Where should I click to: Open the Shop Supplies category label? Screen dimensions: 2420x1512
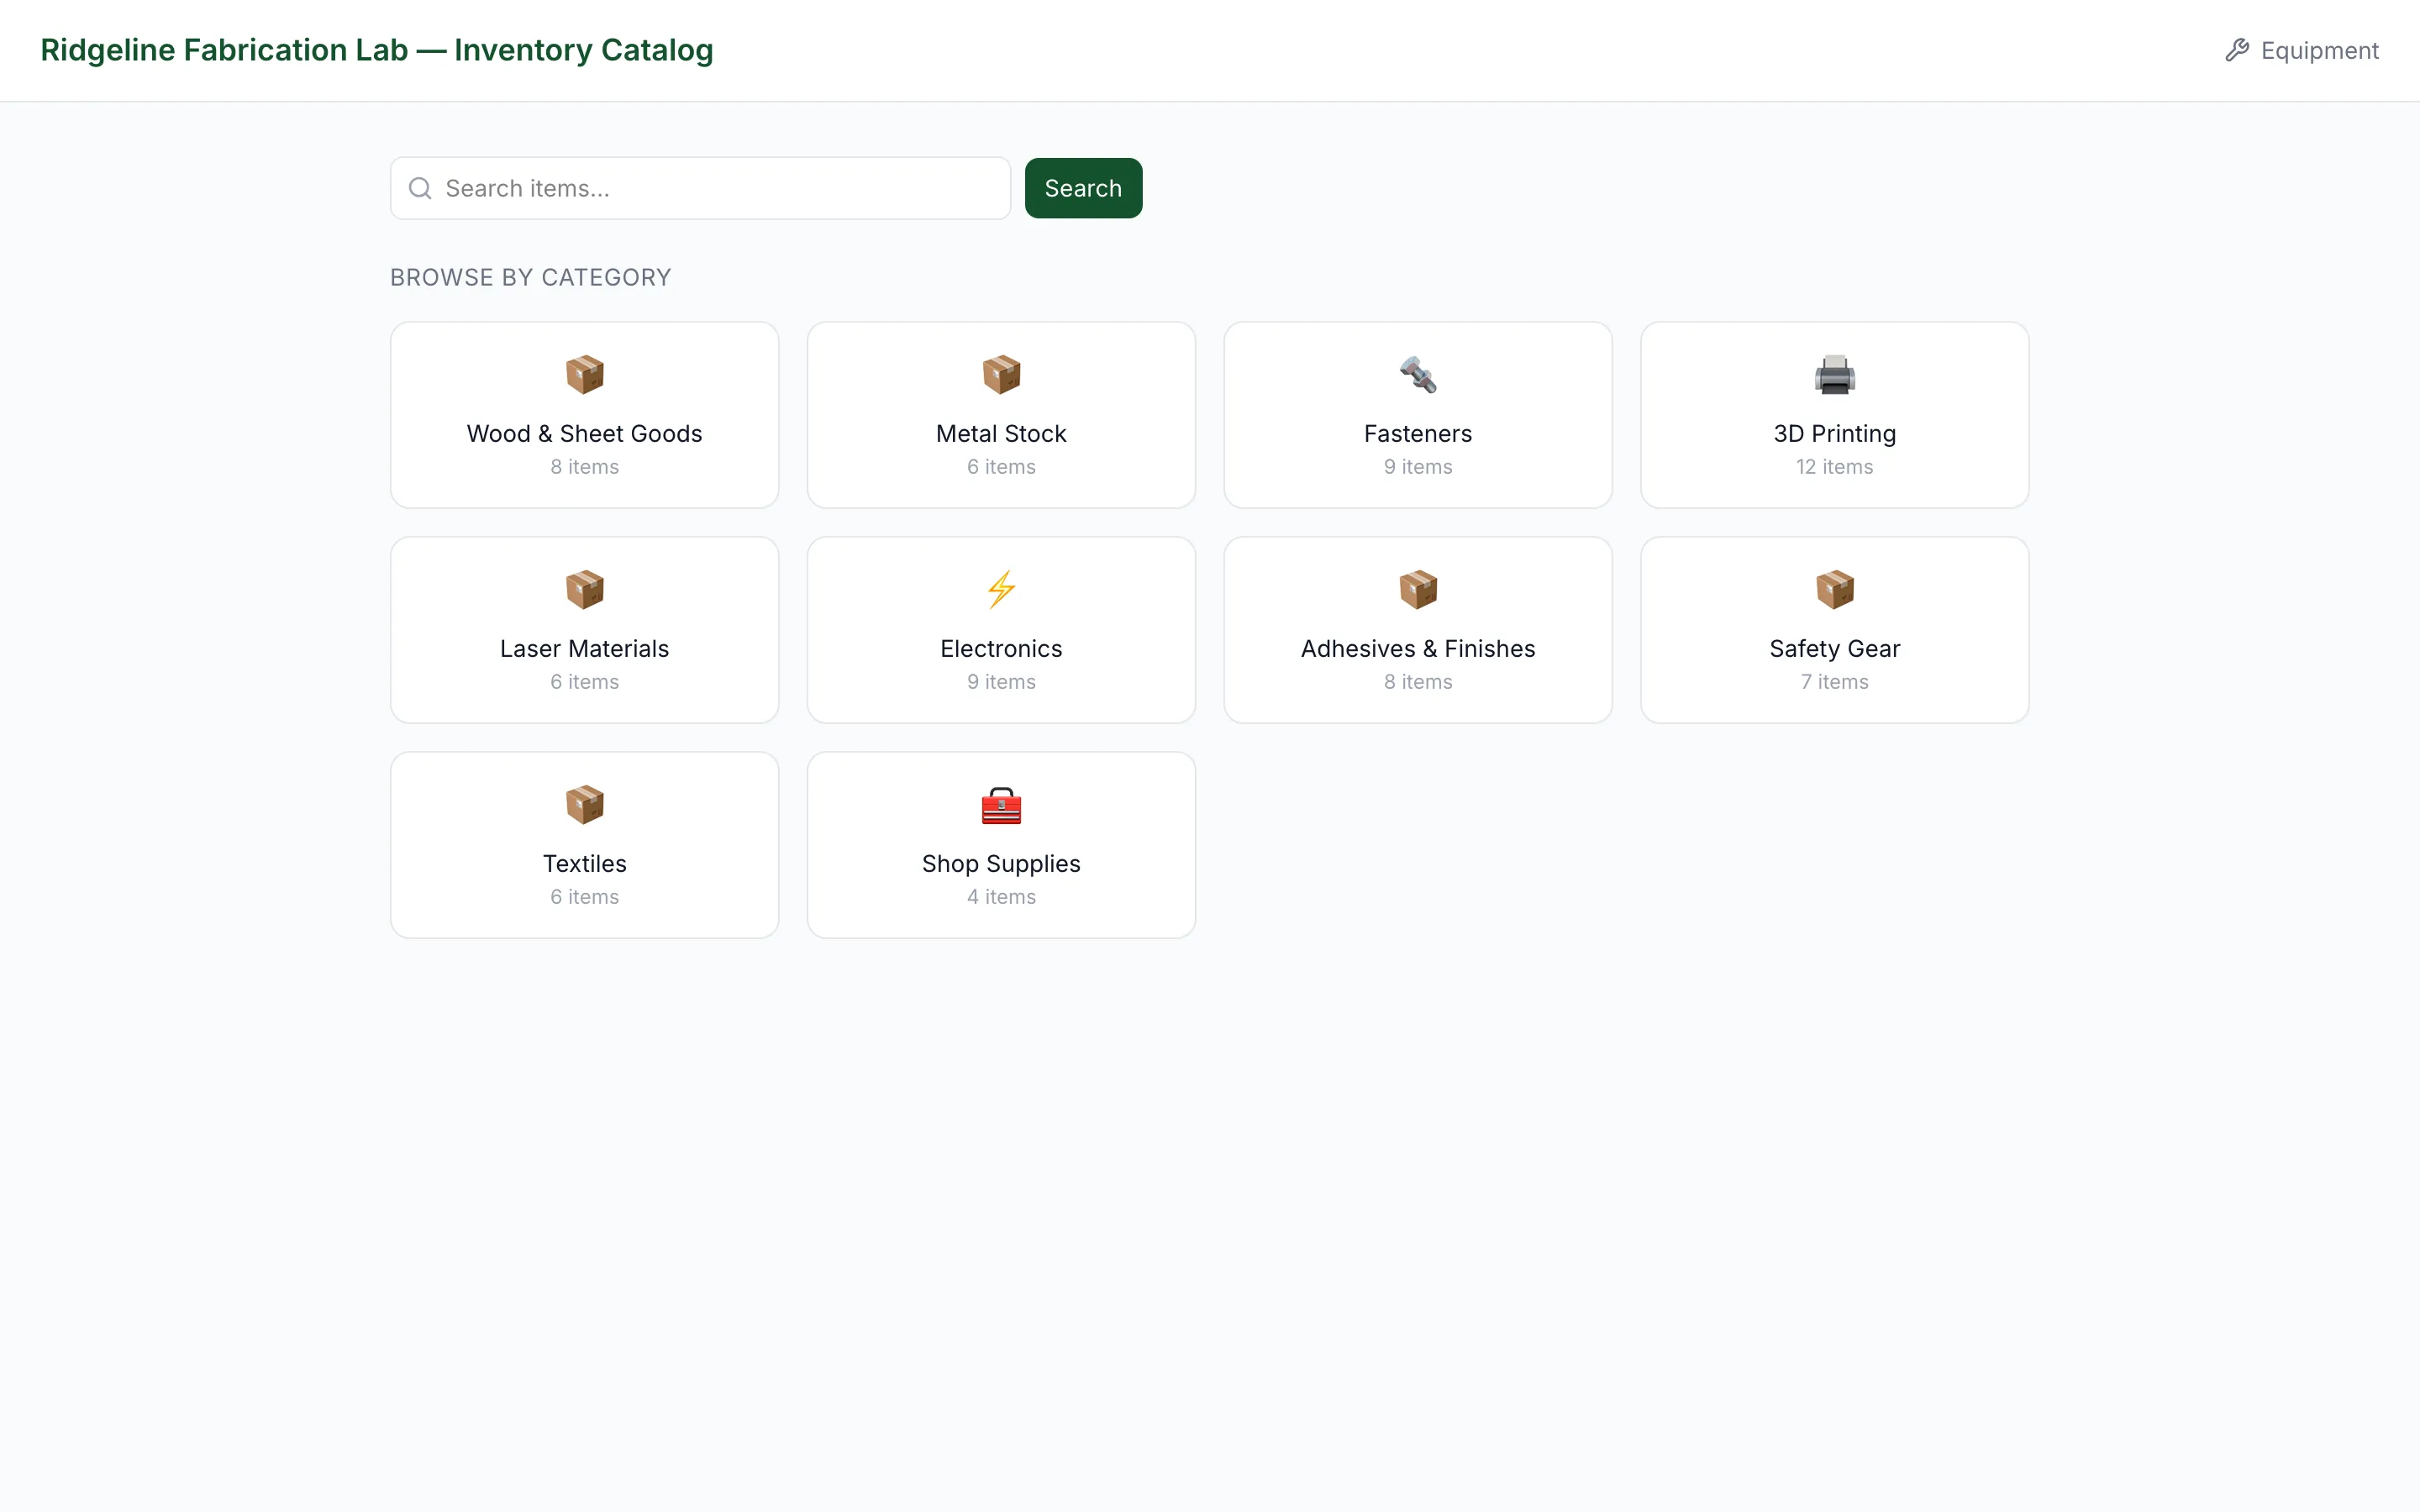point(1001,863)
